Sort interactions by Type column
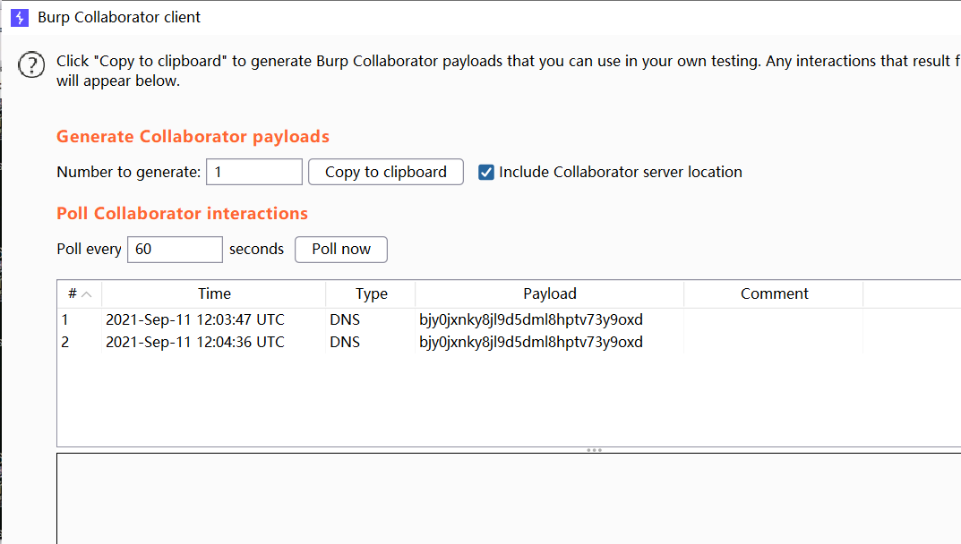Screen dimensions: 961x544 371,293
